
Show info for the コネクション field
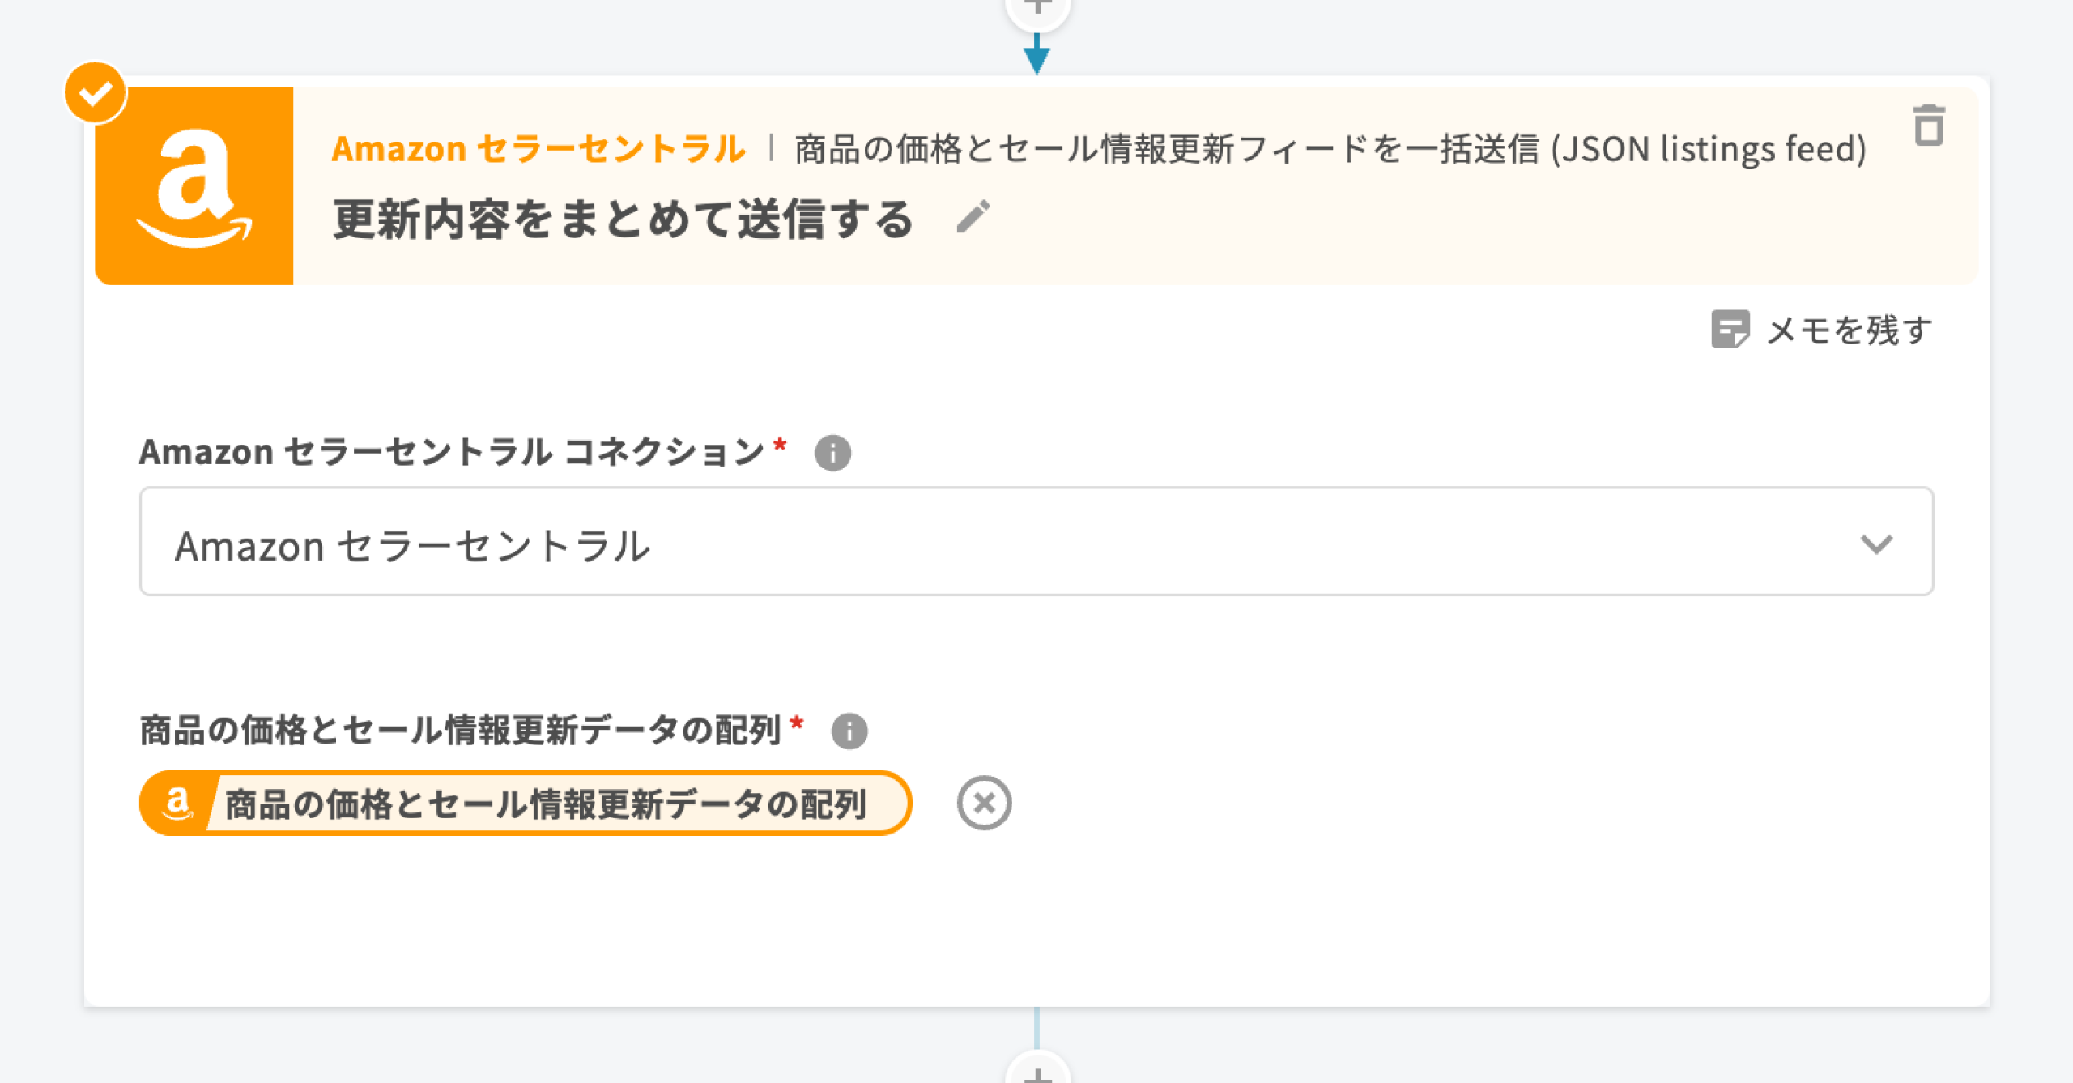coord(832,453)
